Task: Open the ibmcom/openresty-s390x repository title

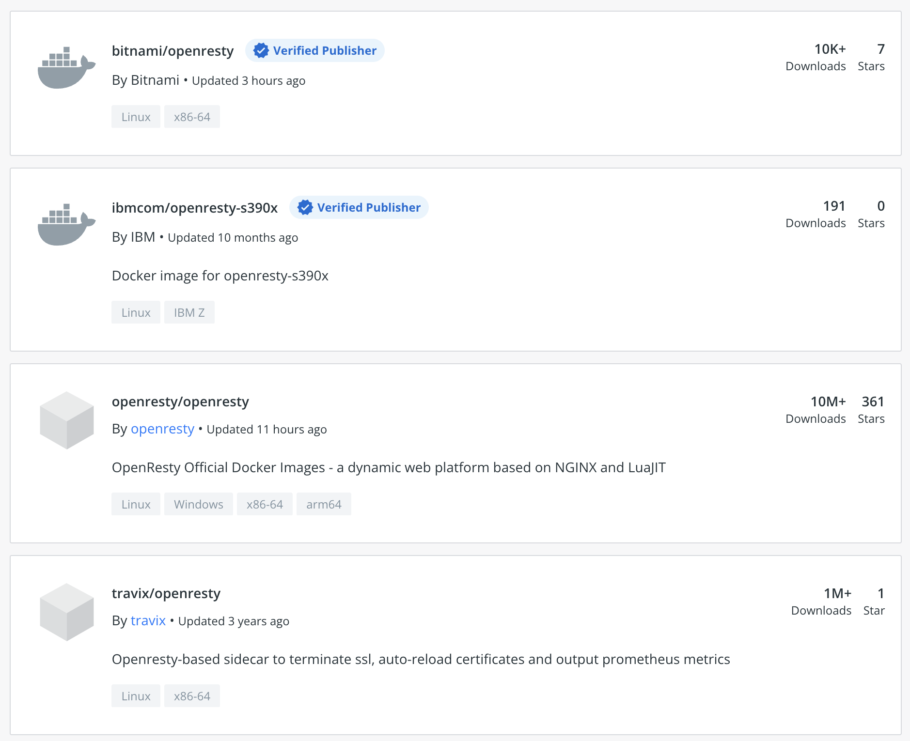Action: [194, 208]
